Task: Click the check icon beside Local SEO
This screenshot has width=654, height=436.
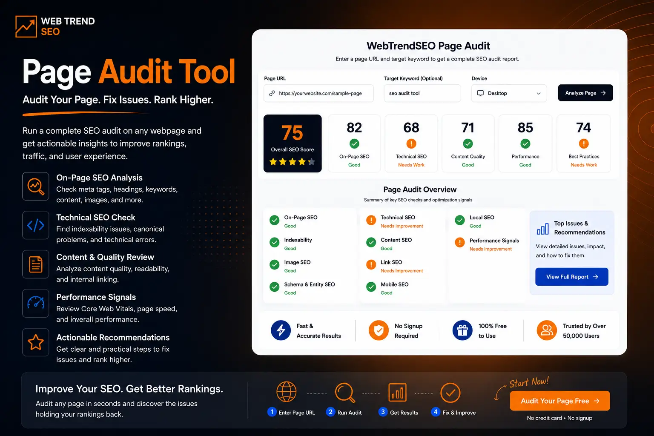Action: 460,220
